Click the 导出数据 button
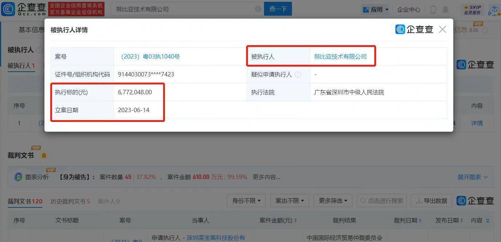The height and width of the screenshot is (242, 501). coord(431,201)
